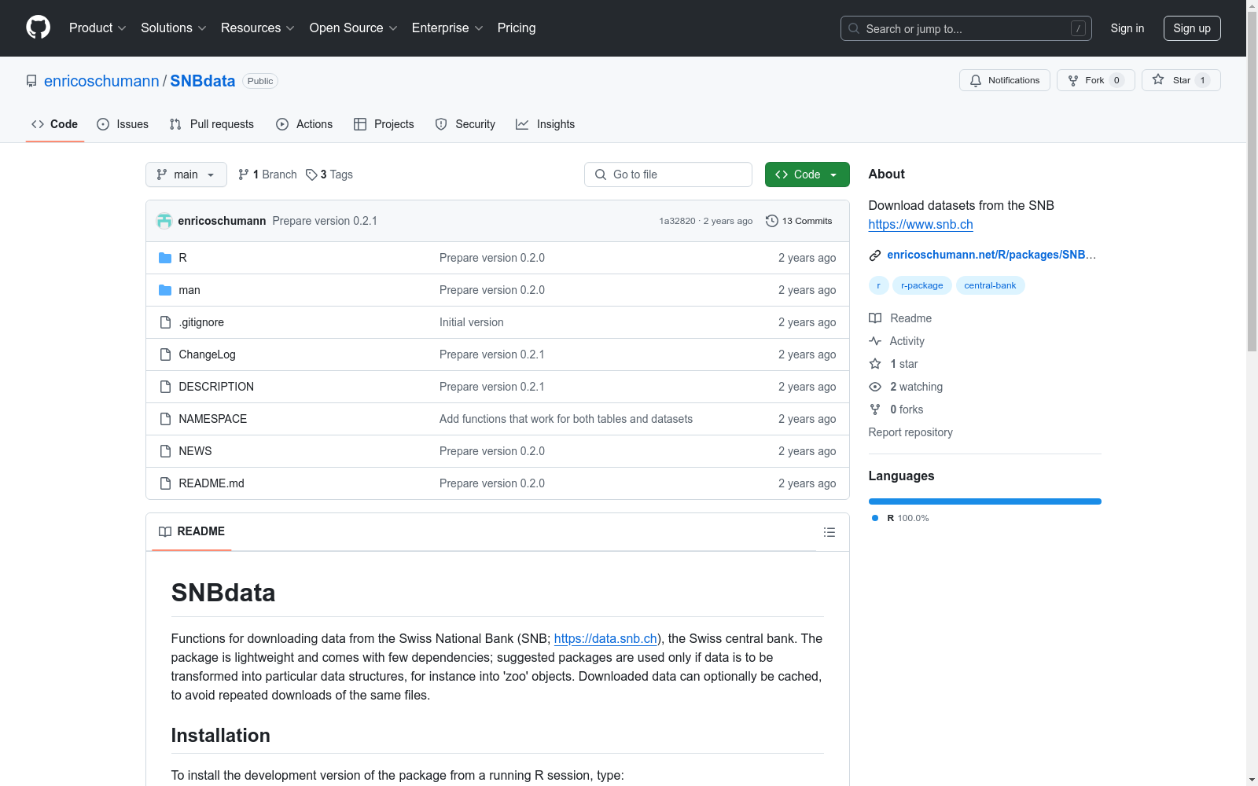Click the Sign in link
Viewport: 1258px width, 786px height.
tap(1127, 28)
